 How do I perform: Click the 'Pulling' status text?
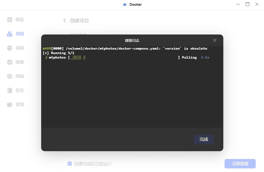coord(189,58)
